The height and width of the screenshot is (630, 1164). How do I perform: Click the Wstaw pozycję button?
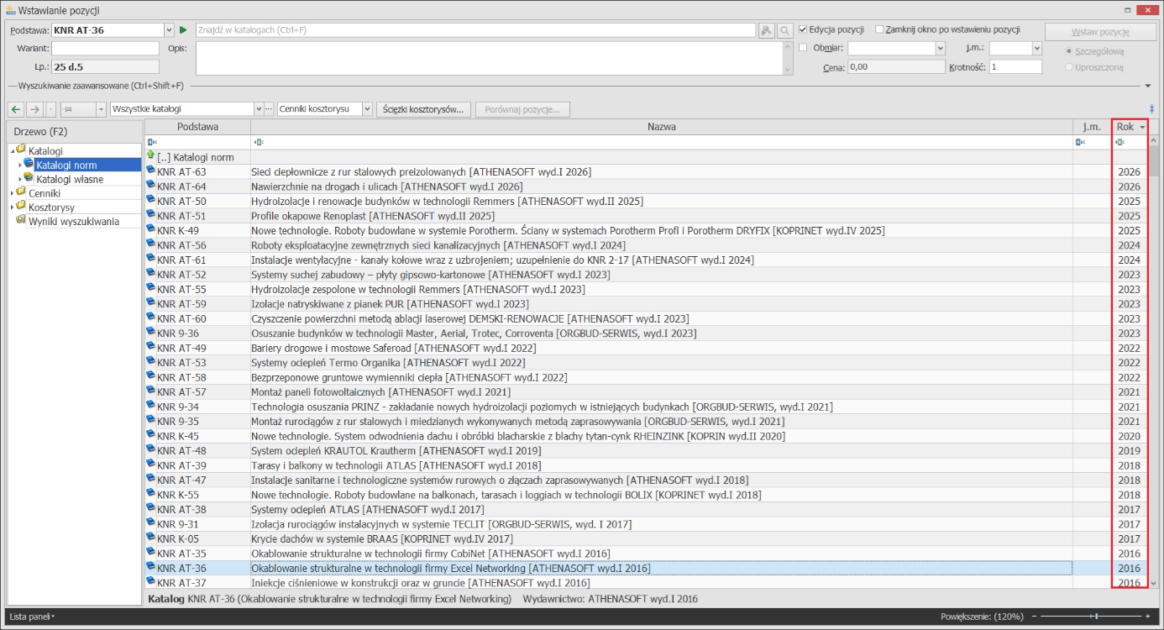(x=1102, y=32)
